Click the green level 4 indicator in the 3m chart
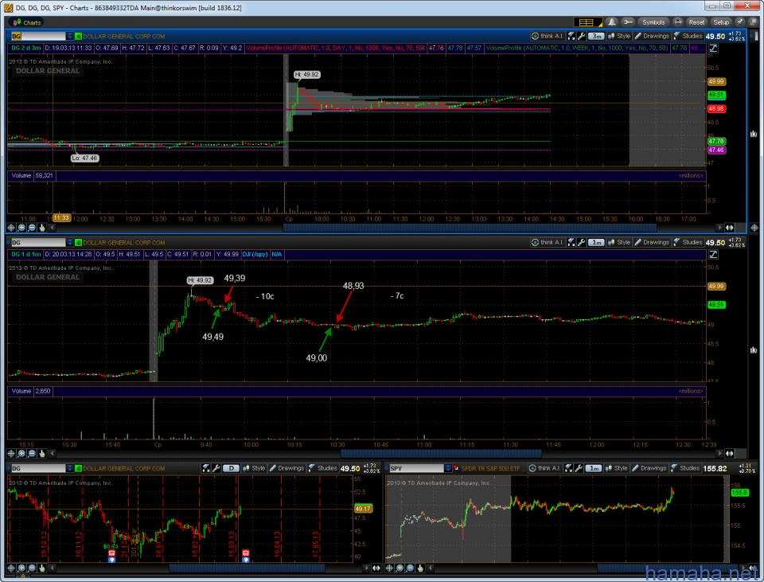Image resolution: width=764 pixels, height=582 pixels. click(x=78, y=36)
